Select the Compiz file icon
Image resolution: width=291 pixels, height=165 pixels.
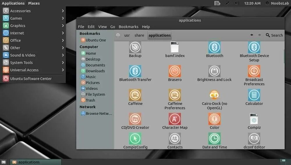point(254,119)
